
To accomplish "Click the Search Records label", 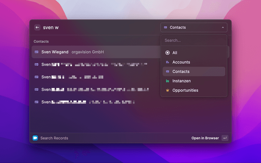I will [54, 138].
